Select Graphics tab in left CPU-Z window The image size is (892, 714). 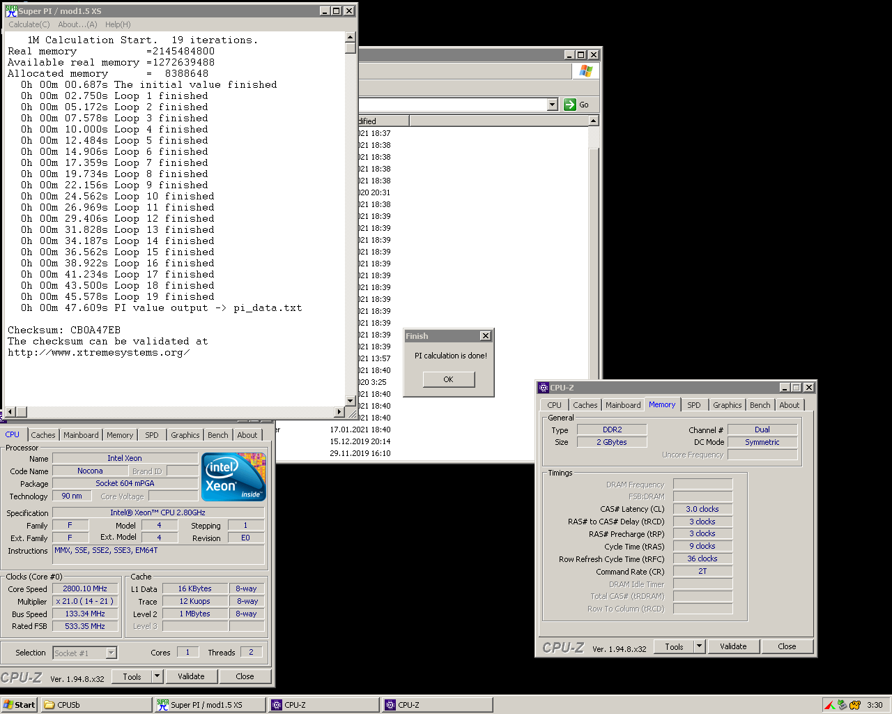[x=185, y=435]
